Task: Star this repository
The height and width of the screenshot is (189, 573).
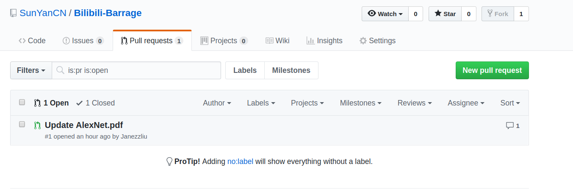Action: pos(445,14)
